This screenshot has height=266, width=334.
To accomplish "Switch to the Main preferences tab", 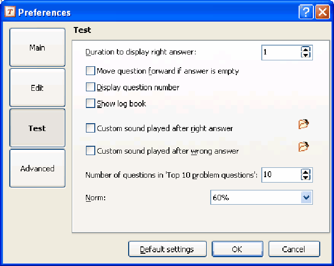I will pyautogui.click(x=37, y=48).
